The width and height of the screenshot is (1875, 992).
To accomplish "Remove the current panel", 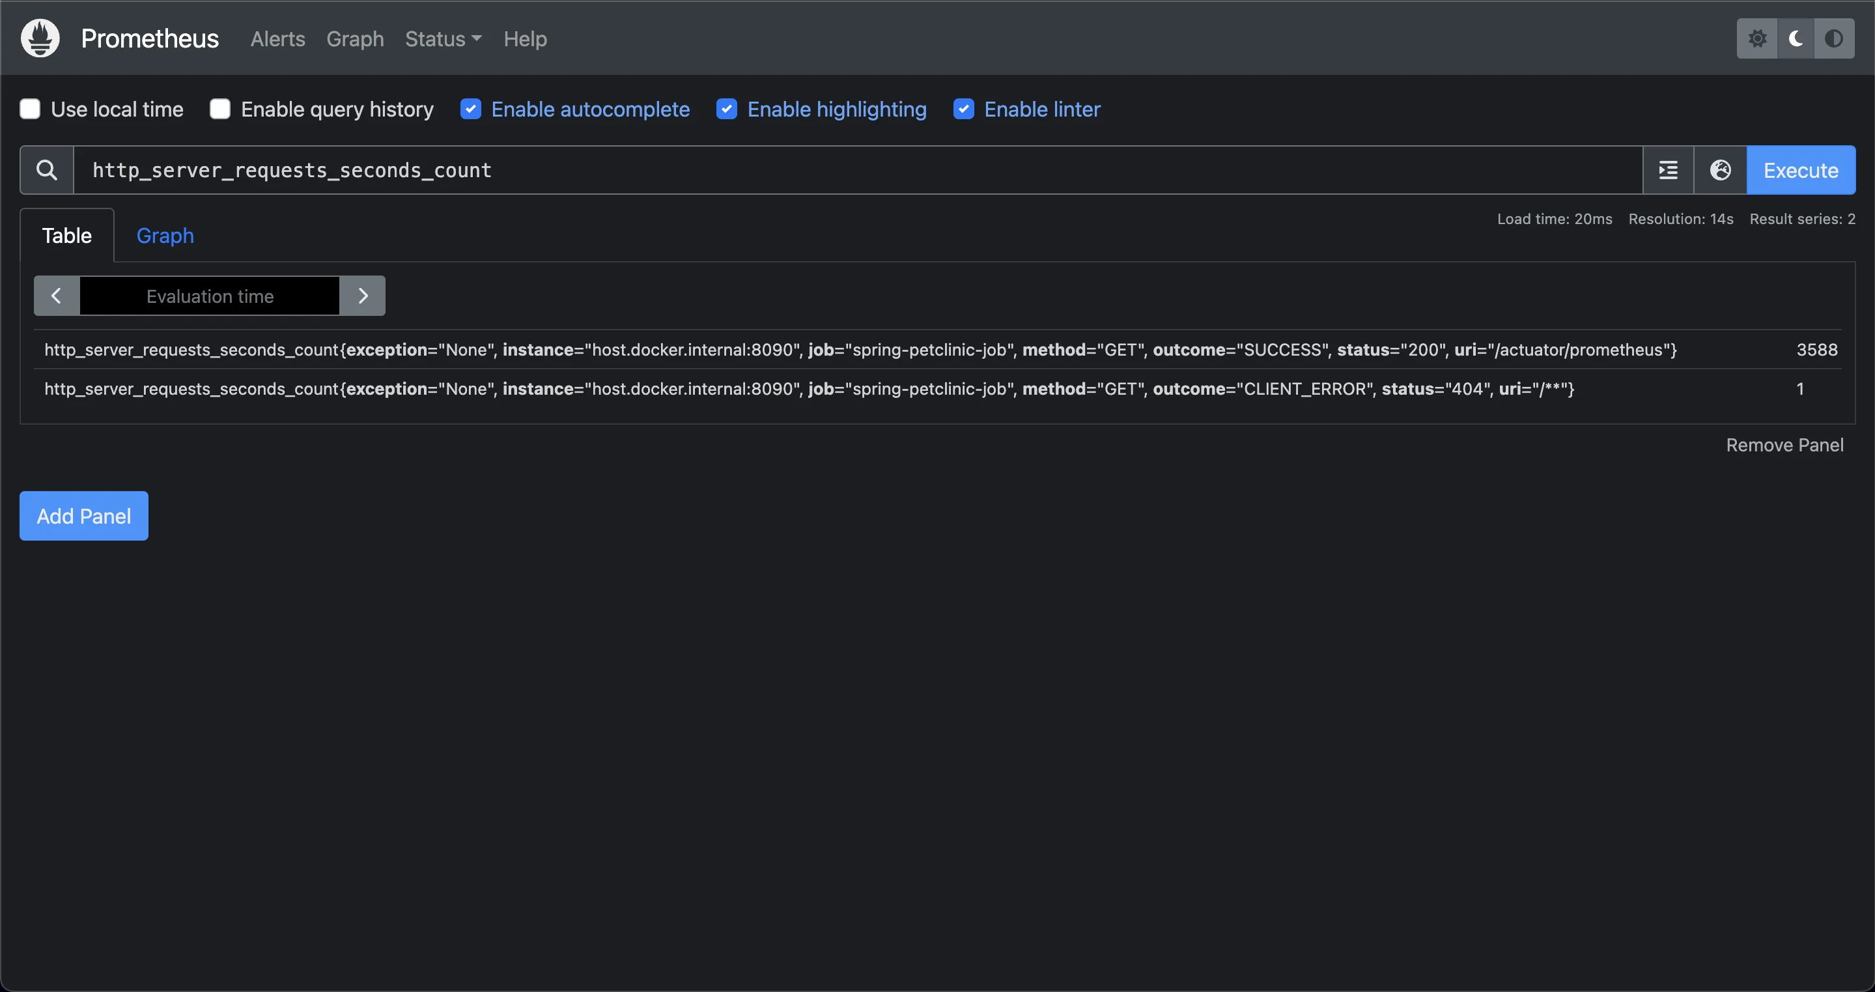I will (1784, 445).
